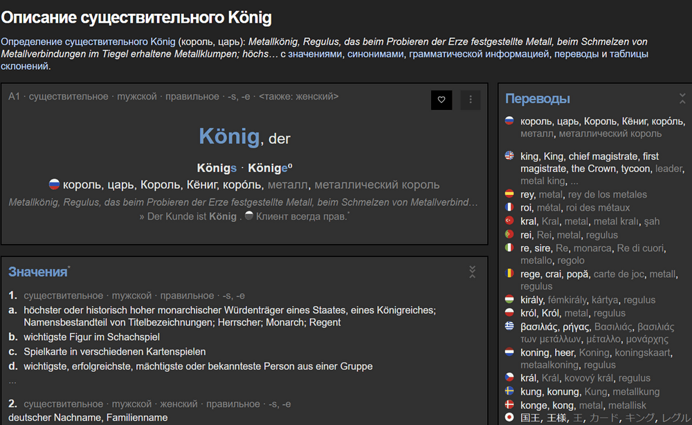Open the 'значениями' link
Screen dimensions: 692x425
tap(315, 54)
